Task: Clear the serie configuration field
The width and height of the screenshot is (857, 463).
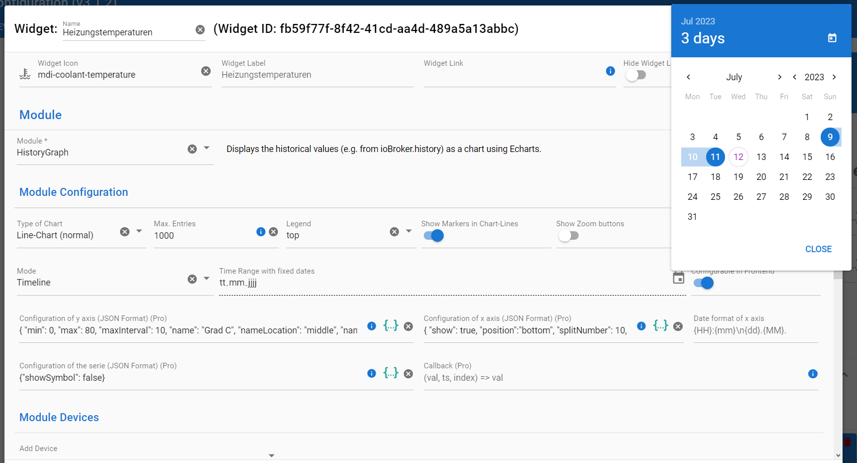Action: pos(408,374)
